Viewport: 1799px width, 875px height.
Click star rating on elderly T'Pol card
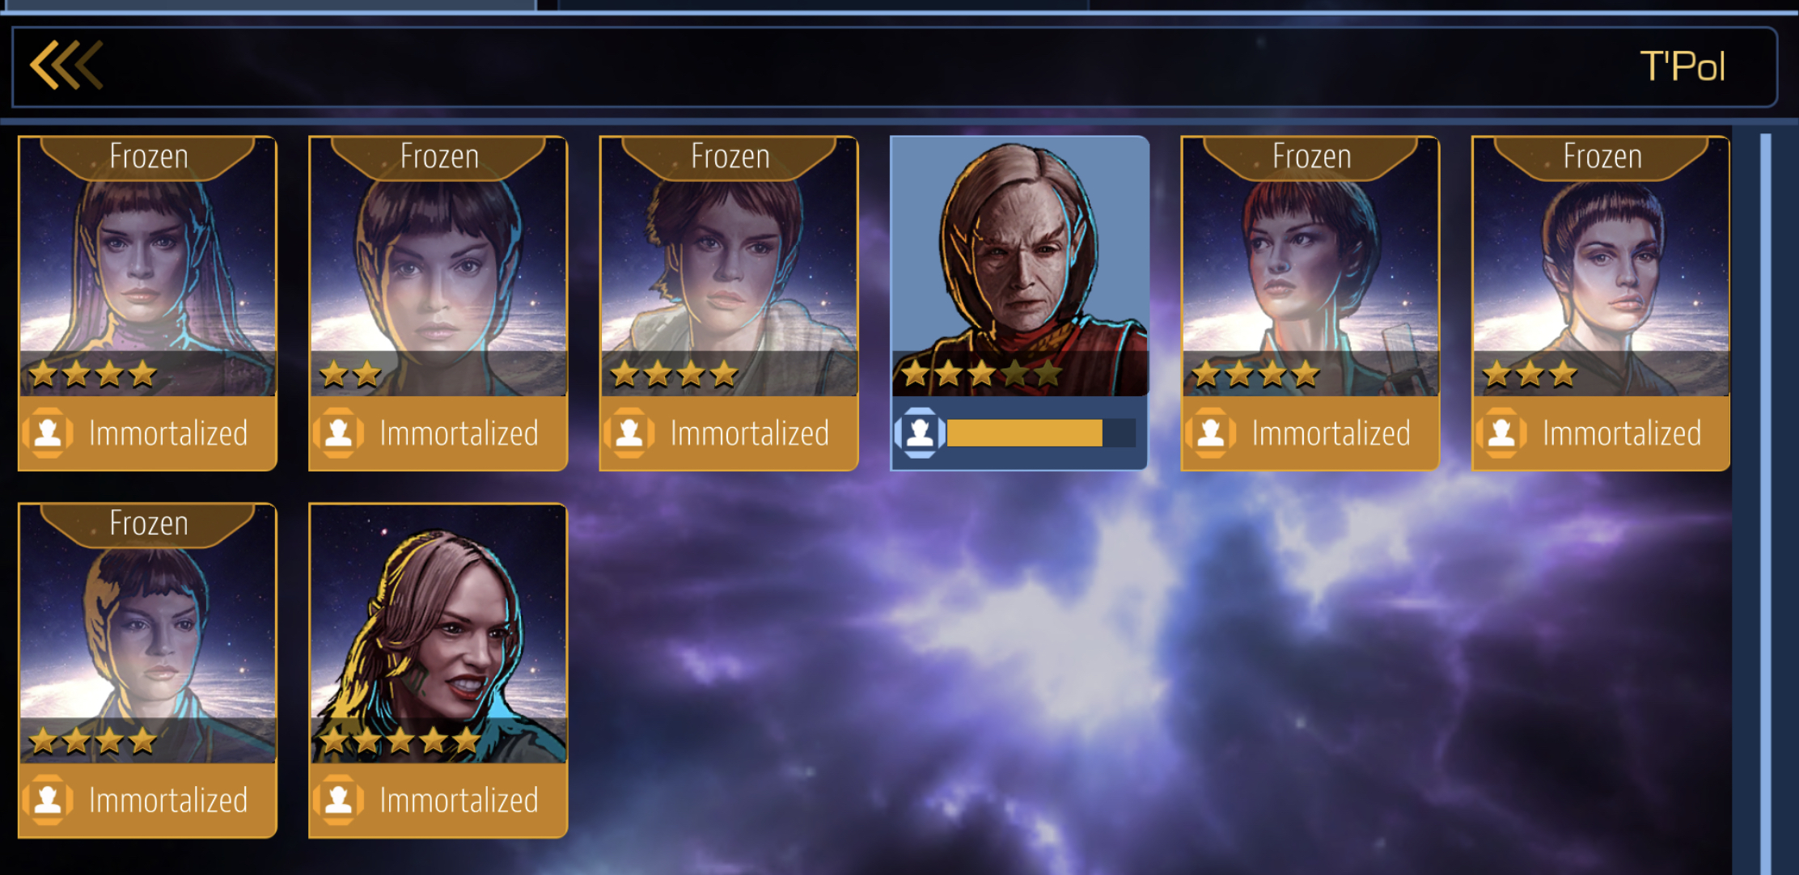pos(981,374)
